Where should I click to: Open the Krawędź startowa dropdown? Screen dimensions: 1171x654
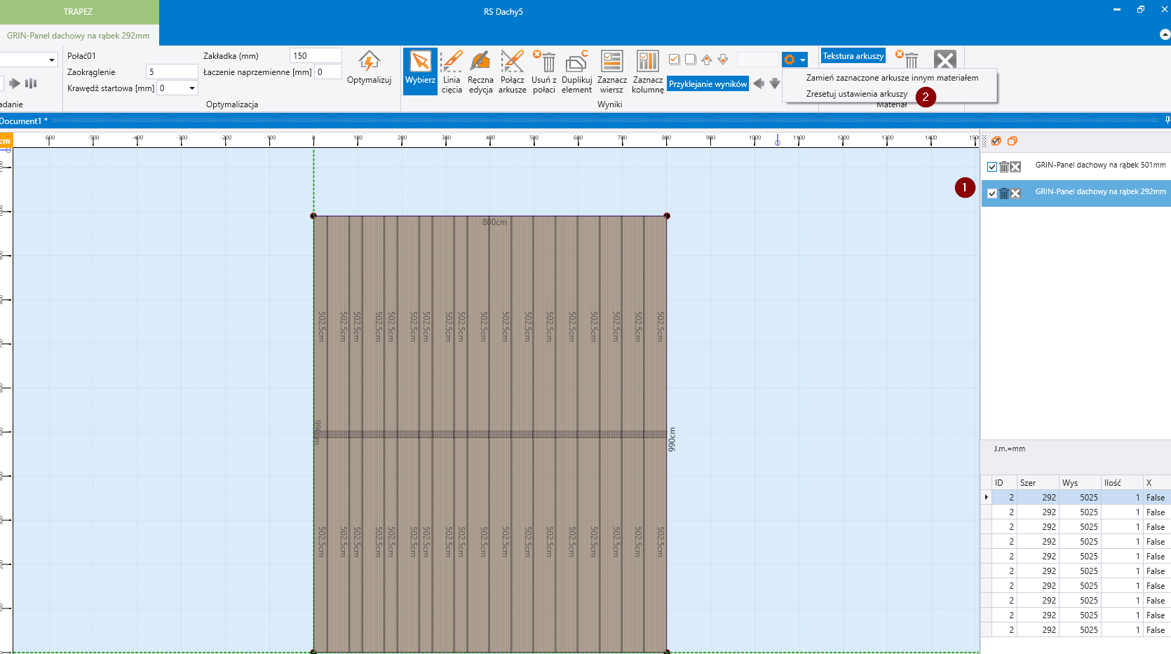click(x=191, y=88)
